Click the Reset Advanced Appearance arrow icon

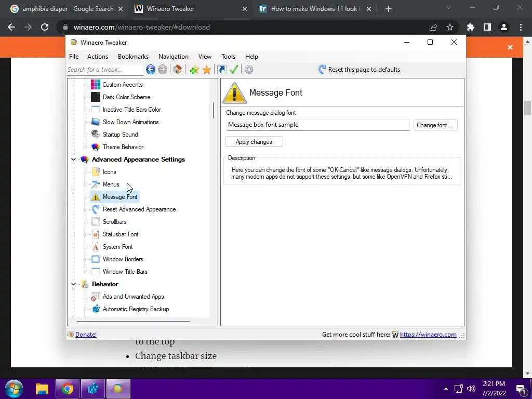[96, 209]
